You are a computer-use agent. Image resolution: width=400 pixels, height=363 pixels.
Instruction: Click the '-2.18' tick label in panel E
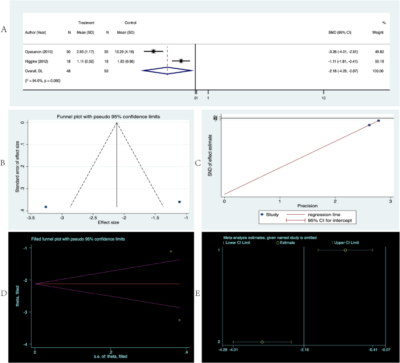tap(304, 350)
